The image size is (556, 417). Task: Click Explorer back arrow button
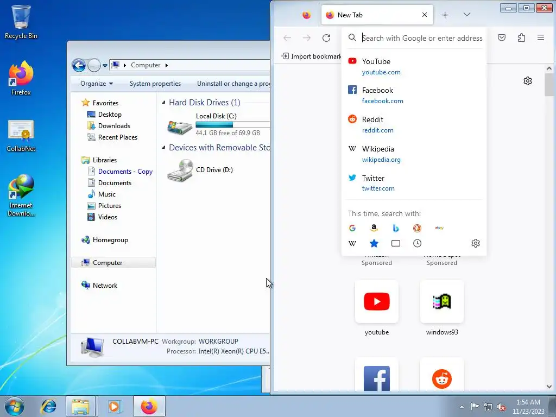pyautogui.click(x=79, y=65)
